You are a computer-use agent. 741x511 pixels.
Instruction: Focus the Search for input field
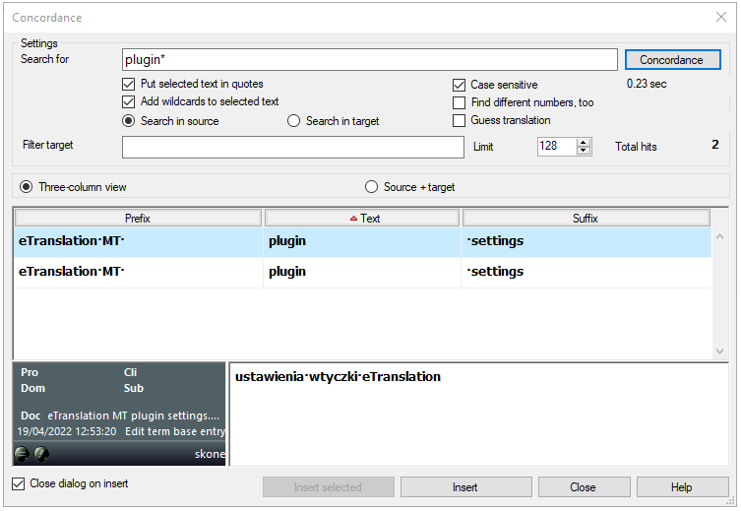tap(370, 60)
